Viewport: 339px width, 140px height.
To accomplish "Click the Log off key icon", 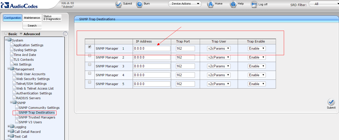I will (254, 4).
